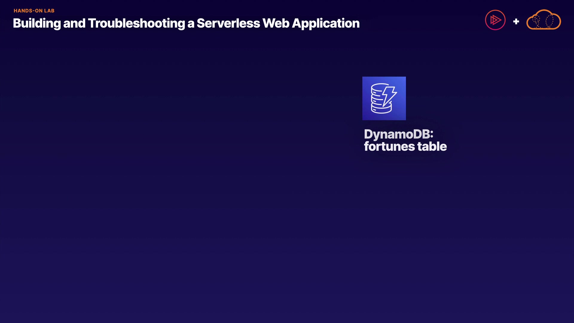
Task: Click the white plus sign between logos
Action: point(516,22)
